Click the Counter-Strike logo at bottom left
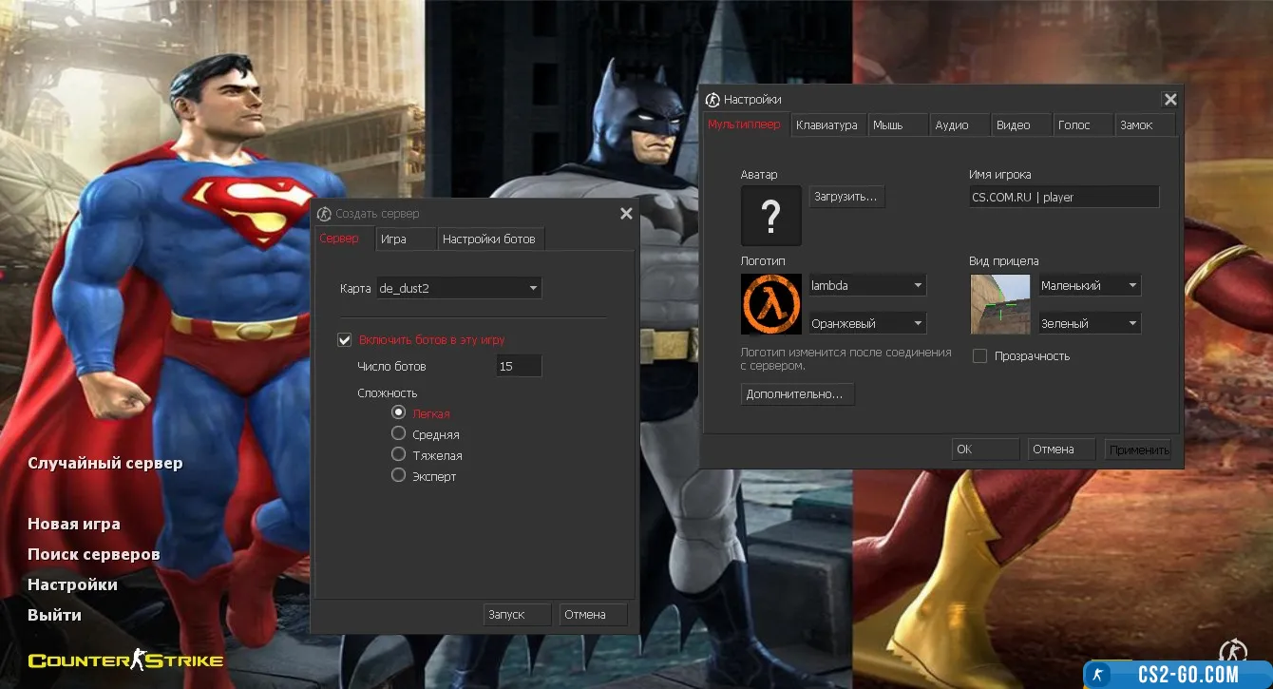The image size is (1273, 689). (125, 660)
